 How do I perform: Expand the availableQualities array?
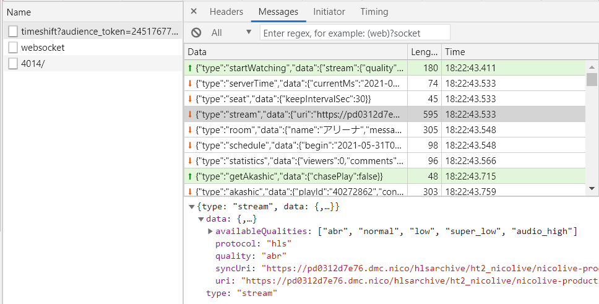[x=210, y=232]
